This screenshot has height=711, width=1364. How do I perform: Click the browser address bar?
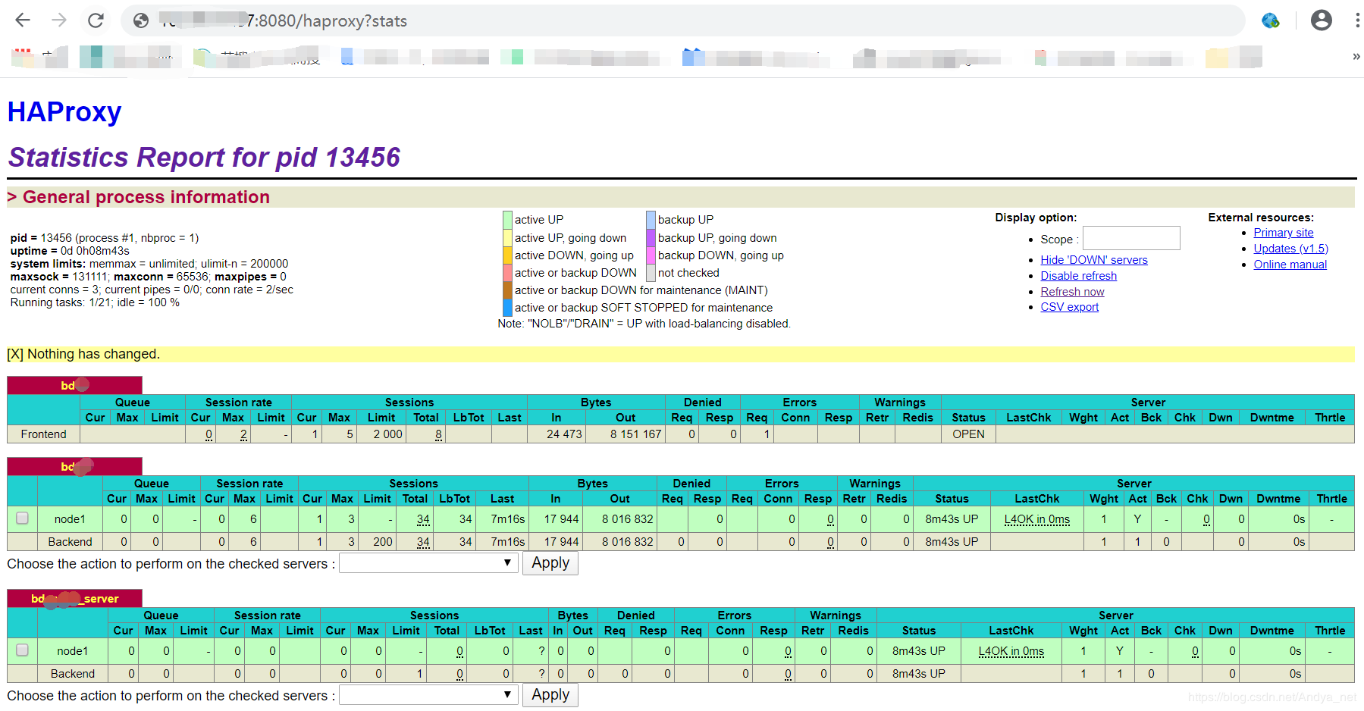(x=682, y=20)
